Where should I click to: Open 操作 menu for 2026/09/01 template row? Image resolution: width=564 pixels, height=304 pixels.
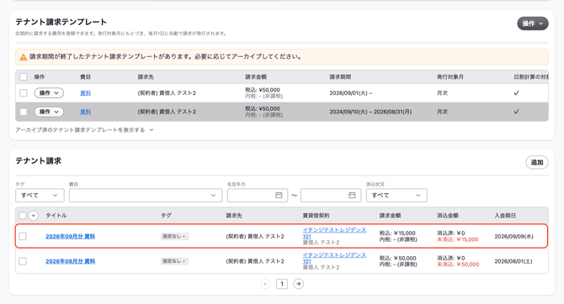tap(49, 93)
